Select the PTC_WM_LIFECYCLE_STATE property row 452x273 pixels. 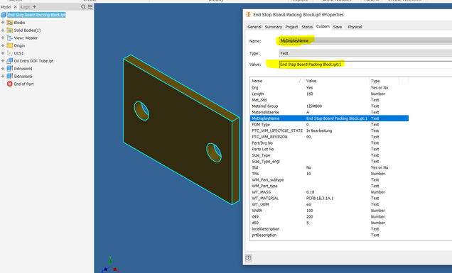pyautogui.click(x=329, y=130)
